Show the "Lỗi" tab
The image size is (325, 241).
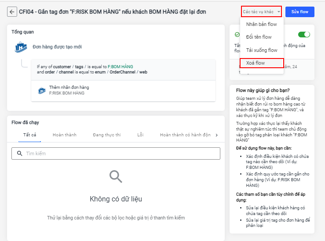[x=140, y=135]
